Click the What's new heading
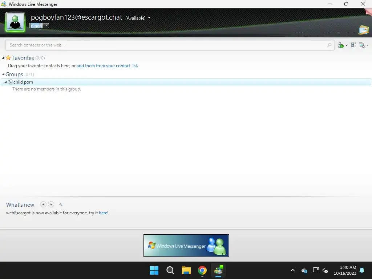Image resolution: width=372 pixels, height=279 pixels. (x=20, y=205)
